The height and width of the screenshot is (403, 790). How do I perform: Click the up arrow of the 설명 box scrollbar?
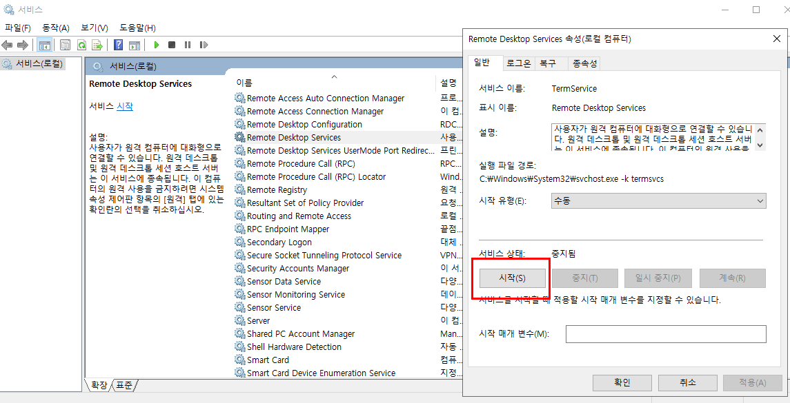(760, 130)
